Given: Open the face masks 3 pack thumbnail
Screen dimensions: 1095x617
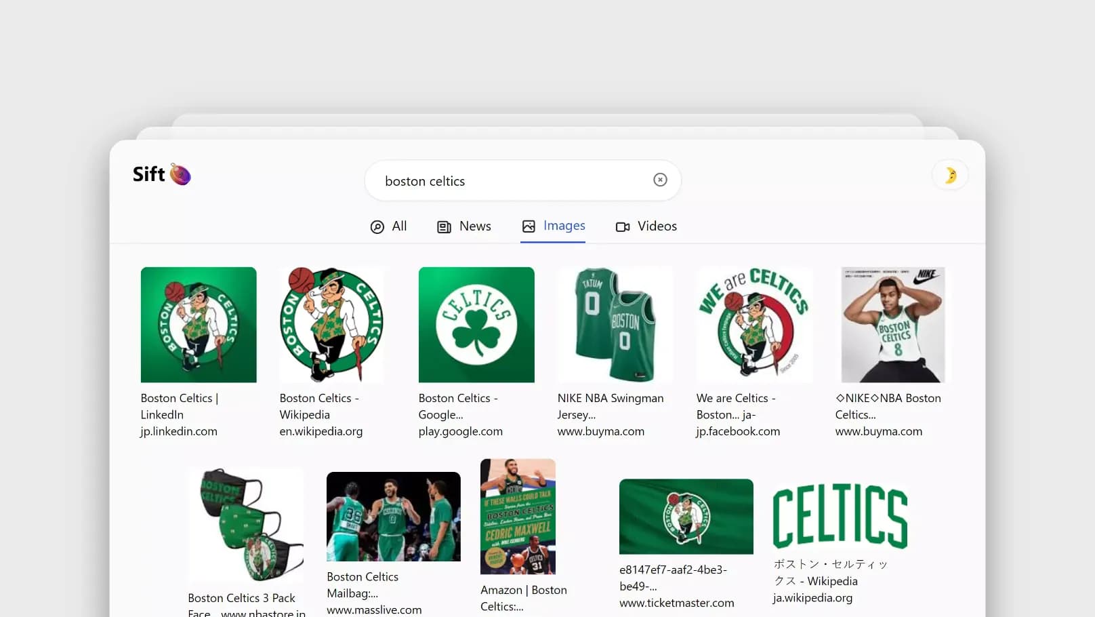Looking at the screenshot, I should click(246, 525).
